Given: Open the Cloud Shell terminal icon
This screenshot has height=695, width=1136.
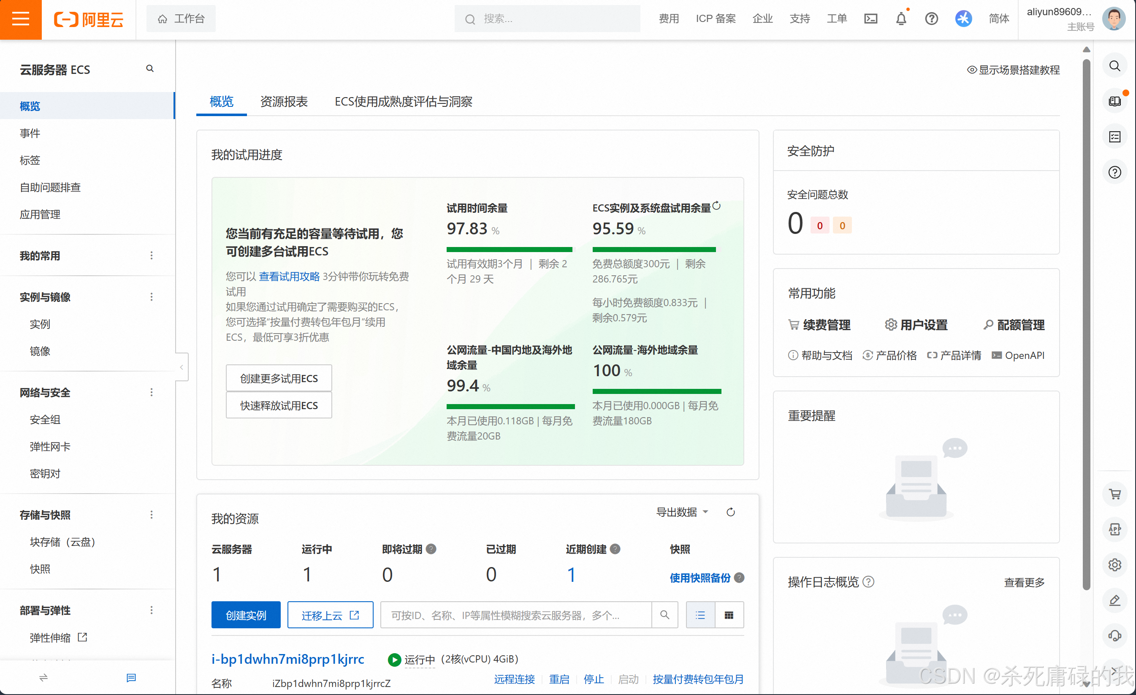Looking at the screenshot, I should coord(870,19).
